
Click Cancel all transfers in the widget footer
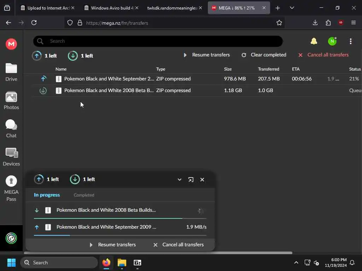[179, 245]
